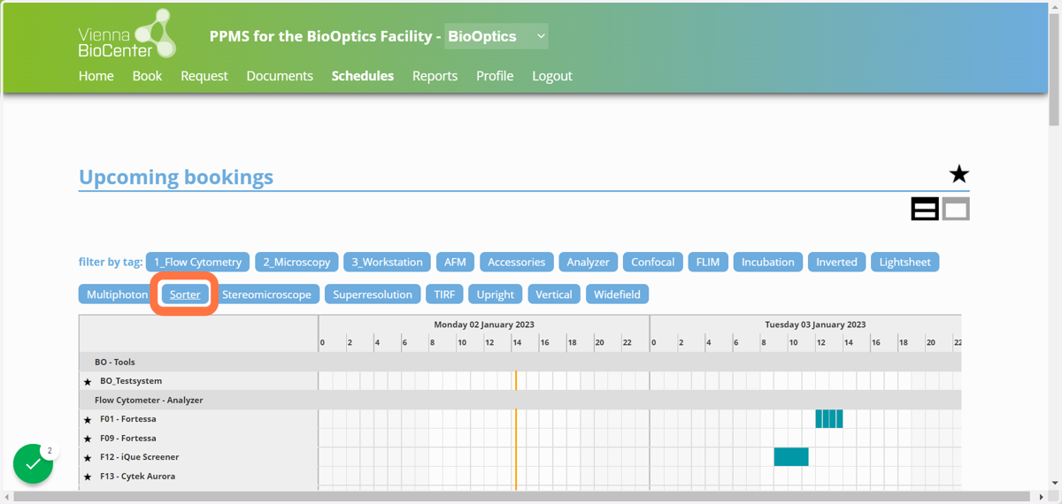
Task: Click the Vienna BioCenter logo
Action: [127, 34]
